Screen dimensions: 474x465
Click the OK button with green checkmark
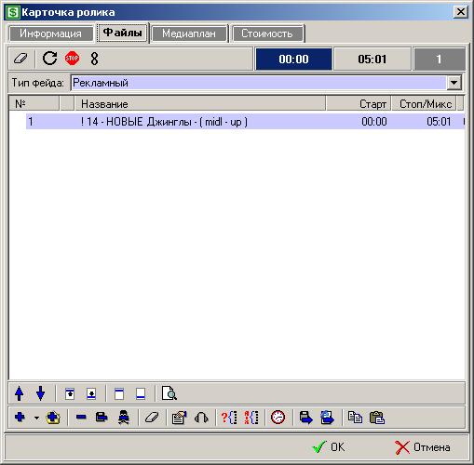(x=329, y=447)
